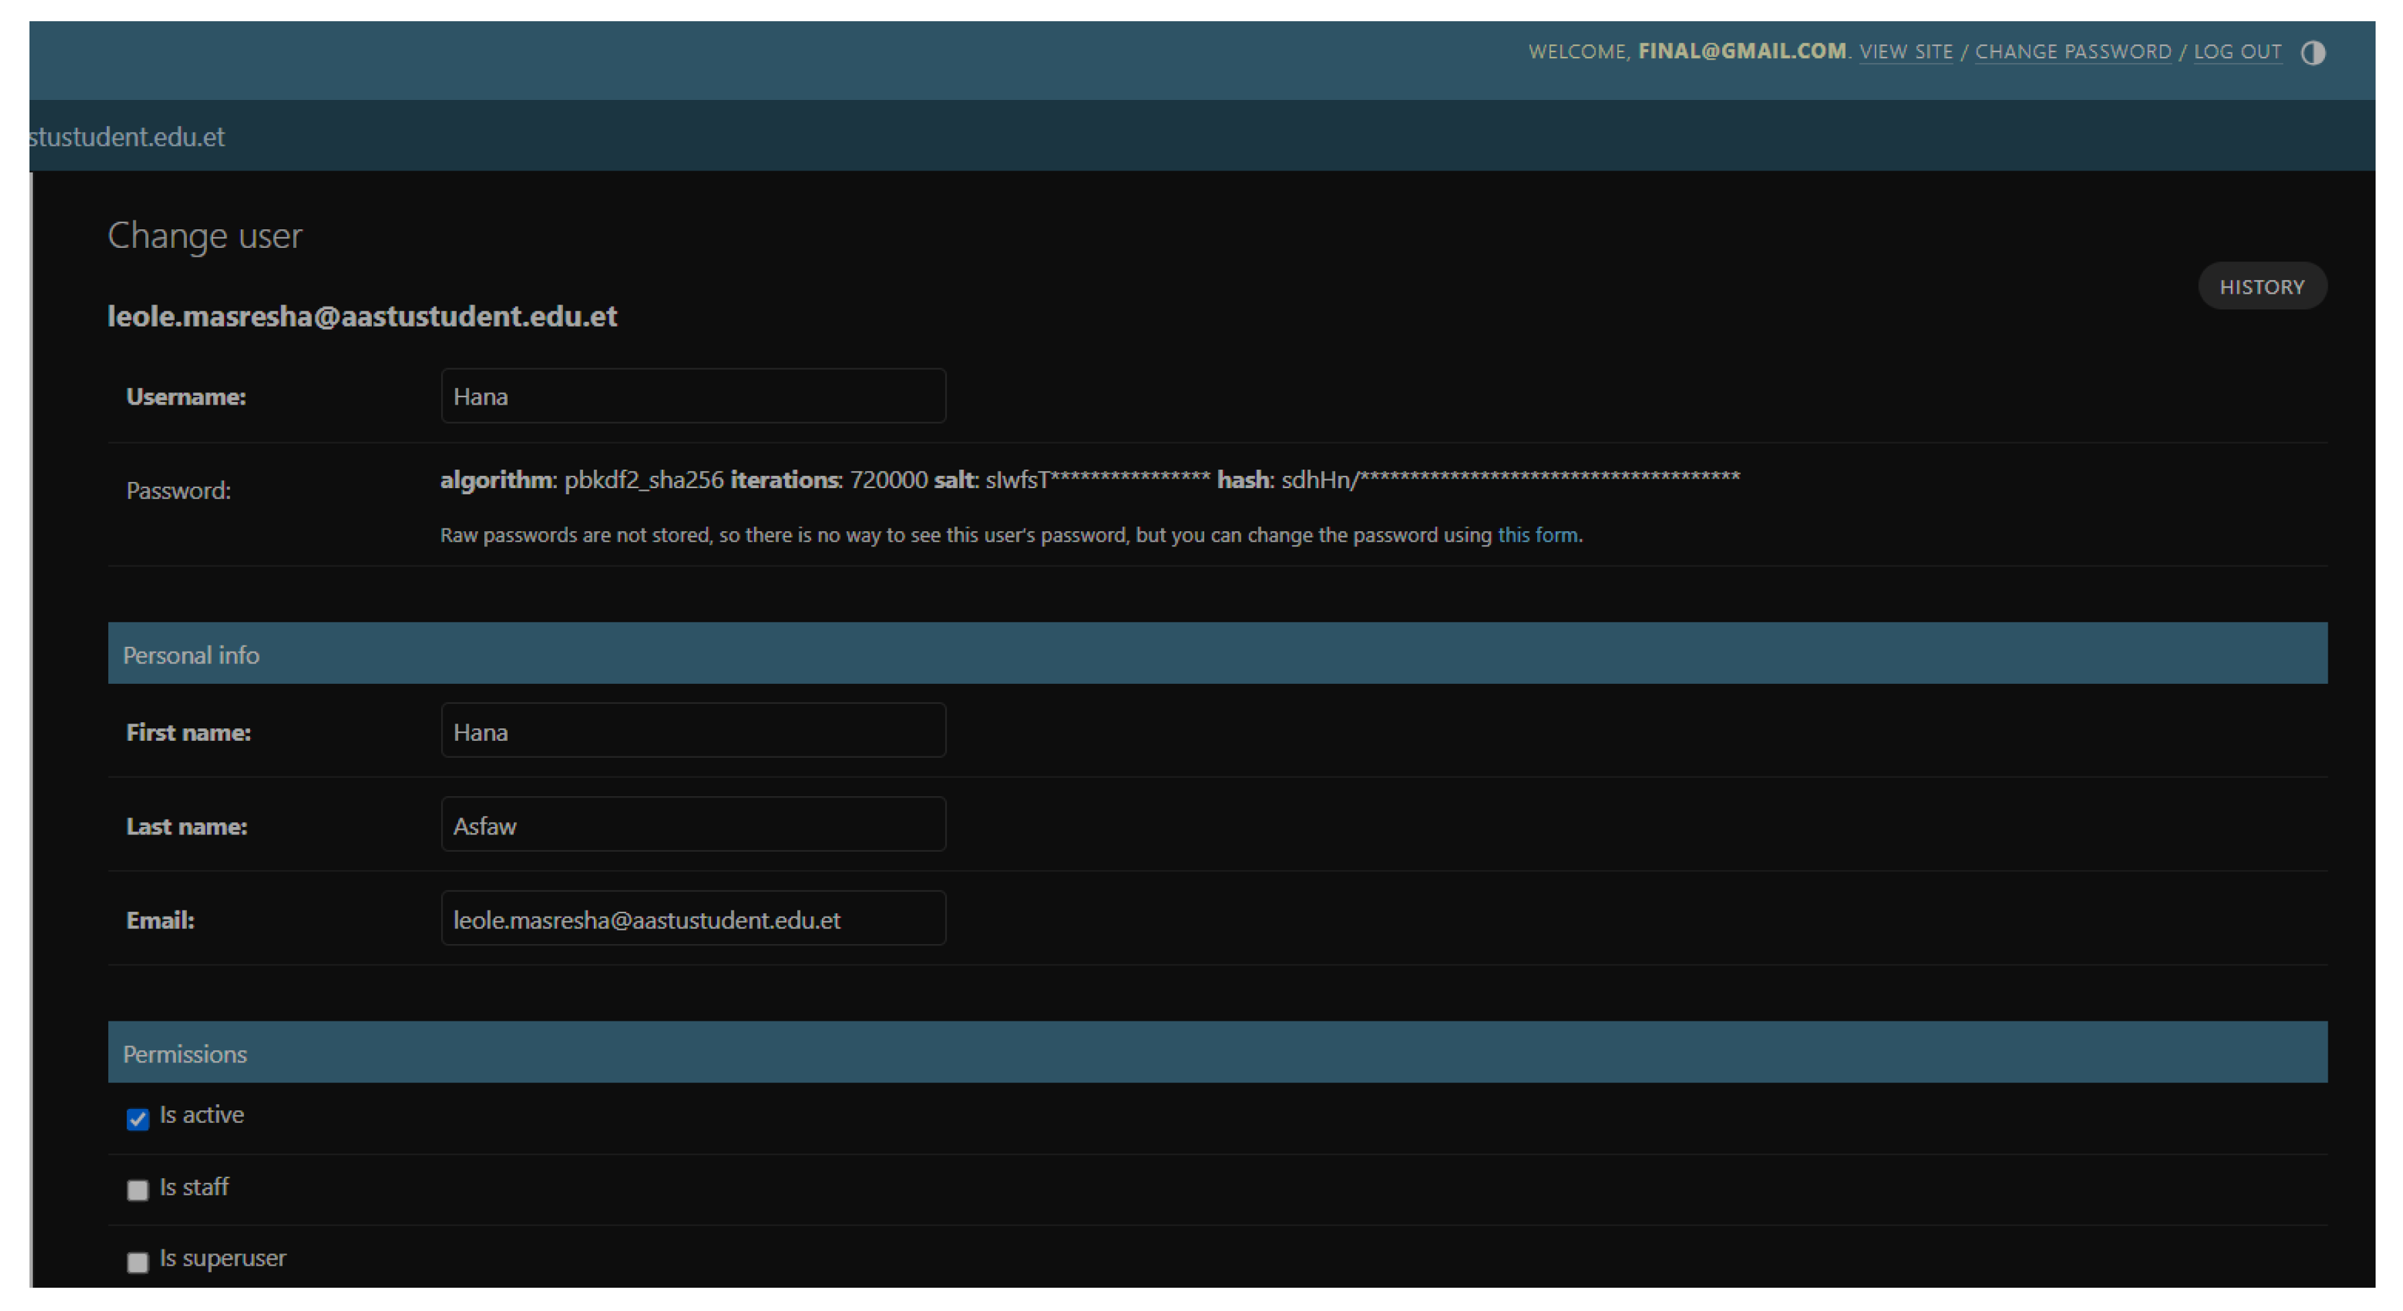The width and height of the screenshot is (2403, 1311).
Task: Click Change Password in the header
Action: click(2073, 51)
